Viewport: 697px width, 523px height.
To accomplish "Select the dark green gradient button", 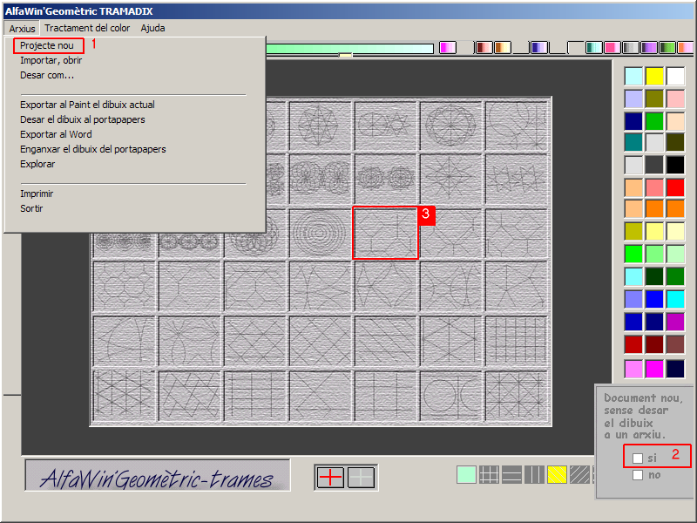I will 667,47.
